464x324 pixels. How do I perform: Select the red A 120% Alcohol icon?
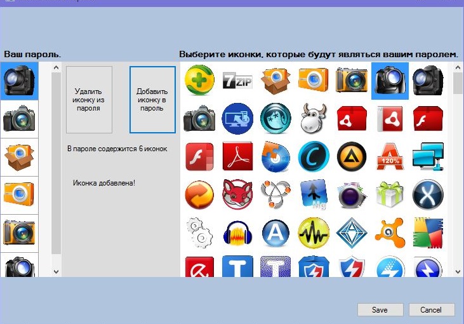pos(390,156)
